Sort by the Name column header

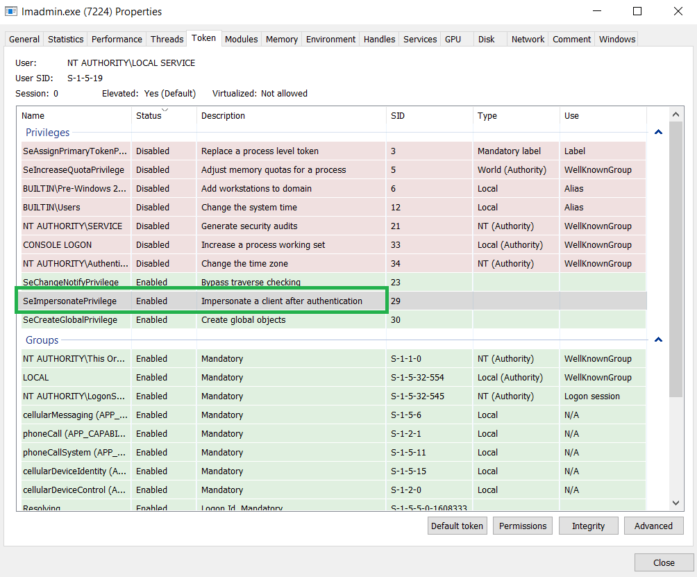[x=74, y=115]
